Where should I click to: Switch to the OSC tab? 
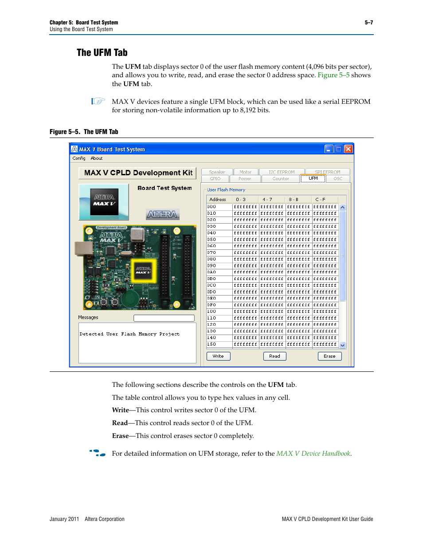[x=338, y=179]
